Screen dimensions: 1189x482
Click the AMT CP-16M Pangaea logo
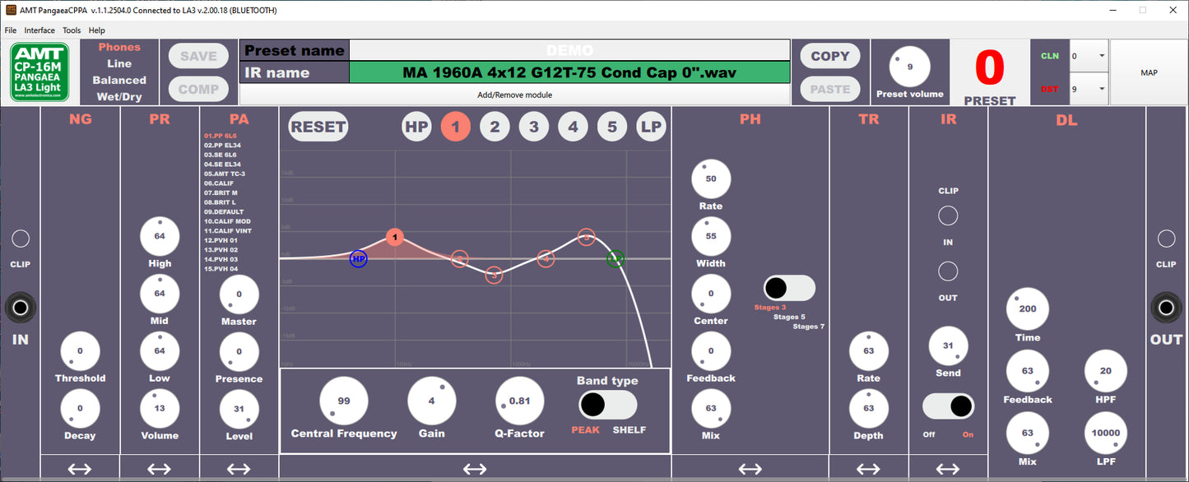(40, 72)
